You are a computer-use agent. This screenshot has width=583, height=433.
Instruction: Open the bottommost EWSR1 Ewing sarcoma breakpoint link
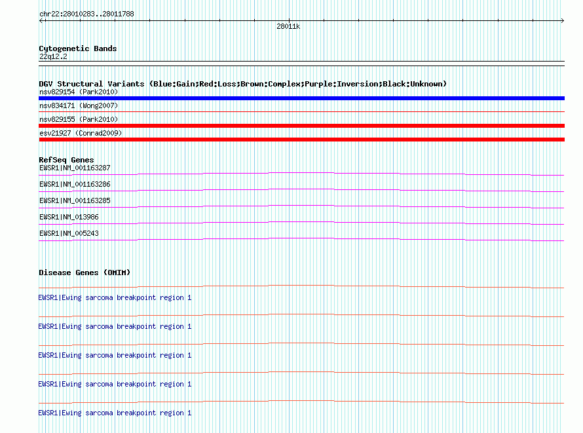pyautogui.click(x=115, y=413)
